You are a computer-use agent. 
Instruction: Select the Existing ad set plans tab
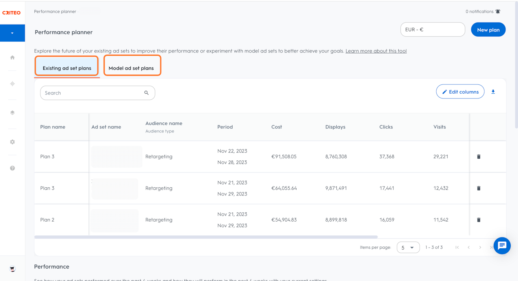(x=67, y=68)
